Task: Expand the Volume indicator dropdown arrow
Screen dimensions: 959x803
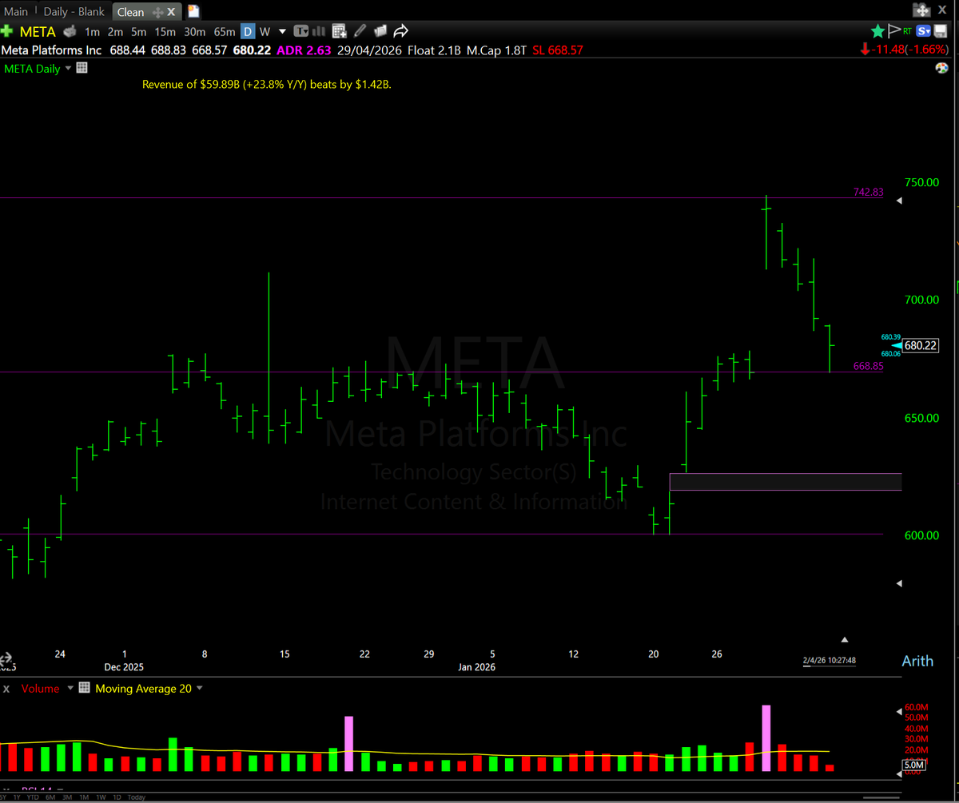Action: point(70,688)
